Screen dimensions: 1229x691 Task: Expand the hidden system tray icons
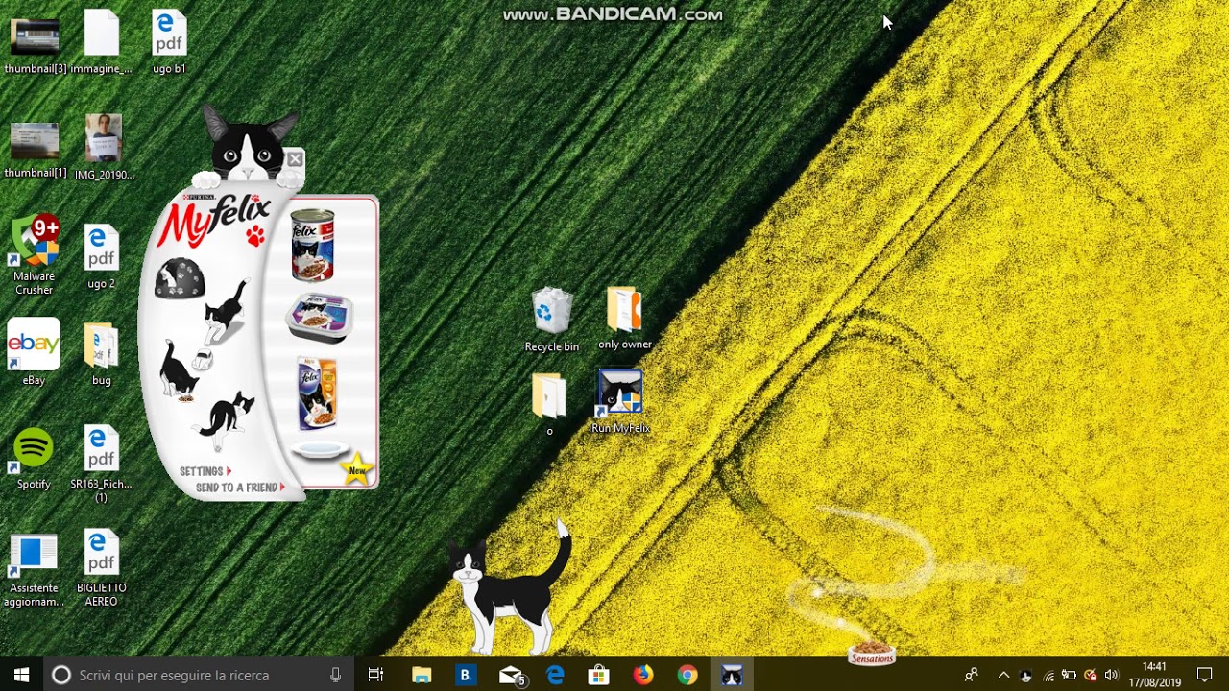(1003, 675)
